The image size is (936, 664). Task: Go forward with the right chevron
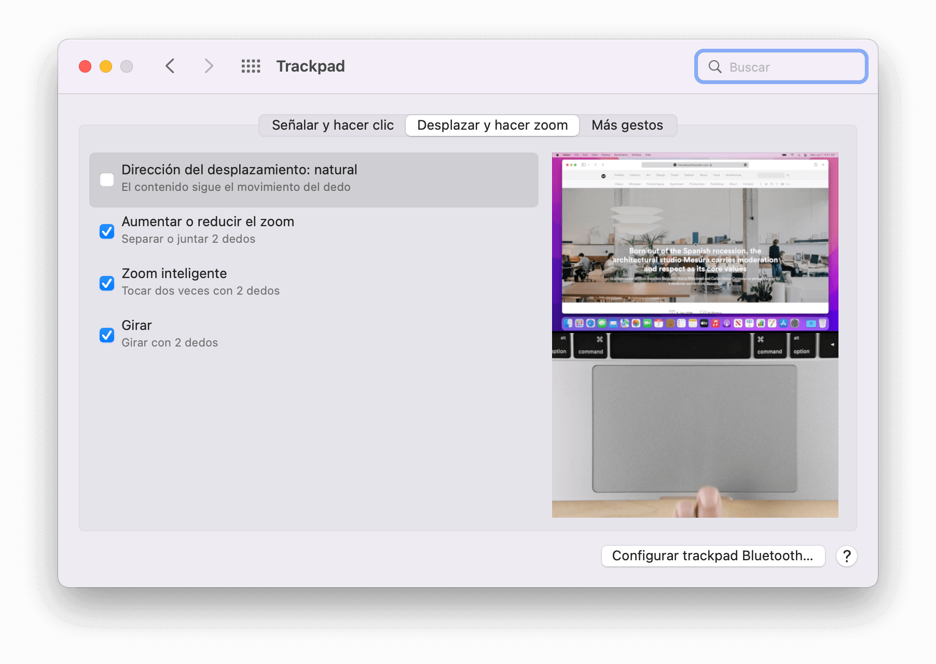tap(209, 66)
